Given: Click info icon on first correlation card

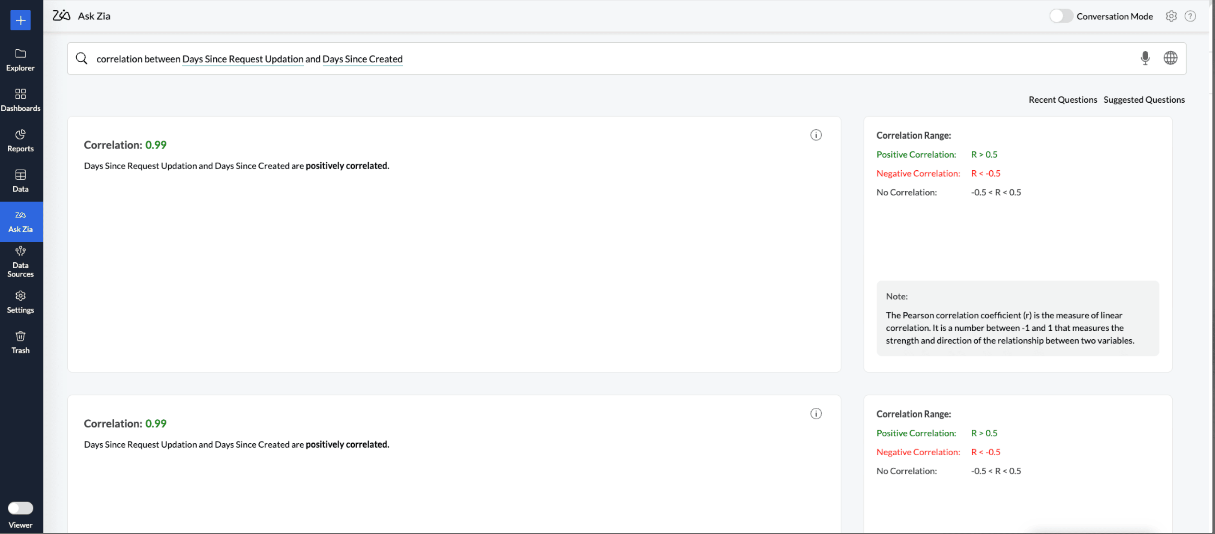Looking at the screenshot, I should [x=816, y=135].
